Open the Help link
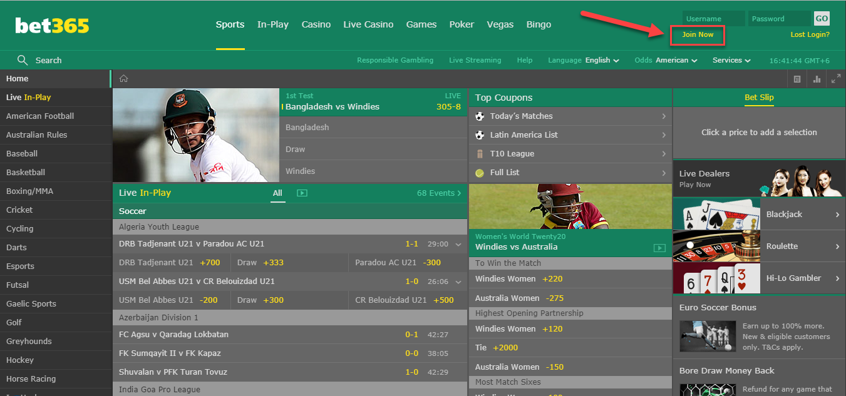This screenshot has width=846, height=396. pos(525,60)
